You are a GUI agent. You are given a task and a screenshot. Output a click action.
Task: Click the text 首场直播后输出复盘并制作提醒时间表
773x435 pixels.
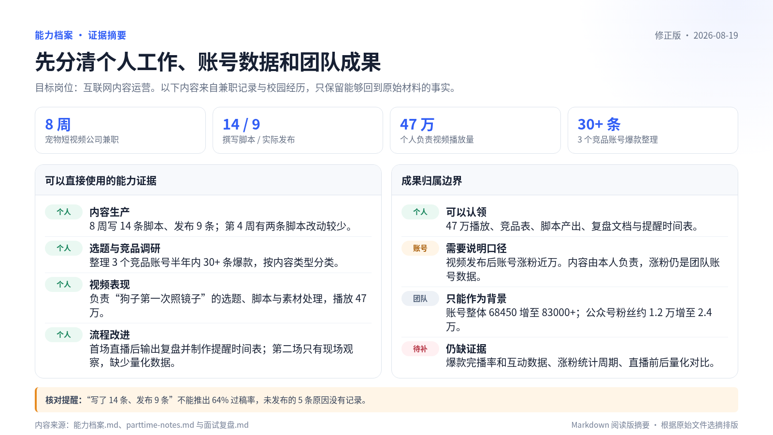pyautogui.click(x=175, y=349)
